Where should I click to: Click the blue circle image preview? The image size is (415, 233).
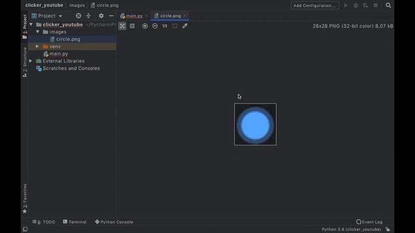click(255, 124)
